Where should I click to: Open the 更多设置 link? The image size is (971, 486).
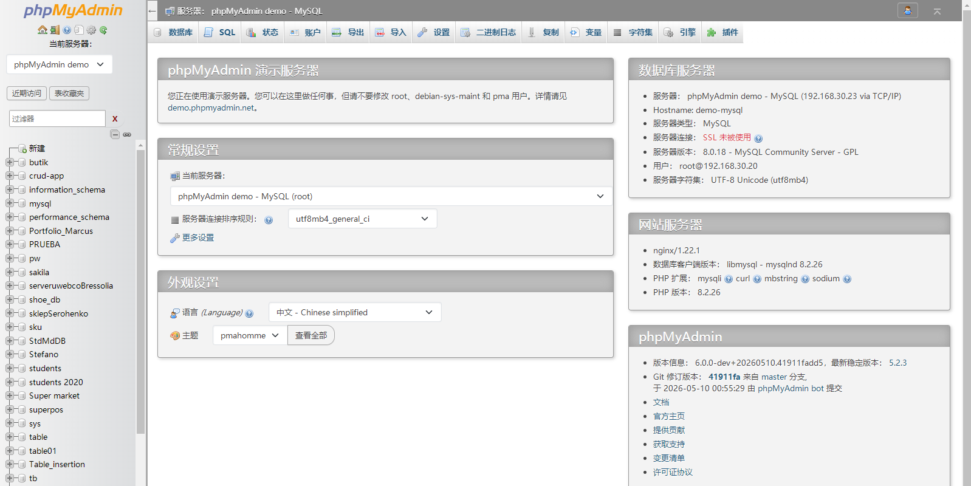[x=198, y=238]
